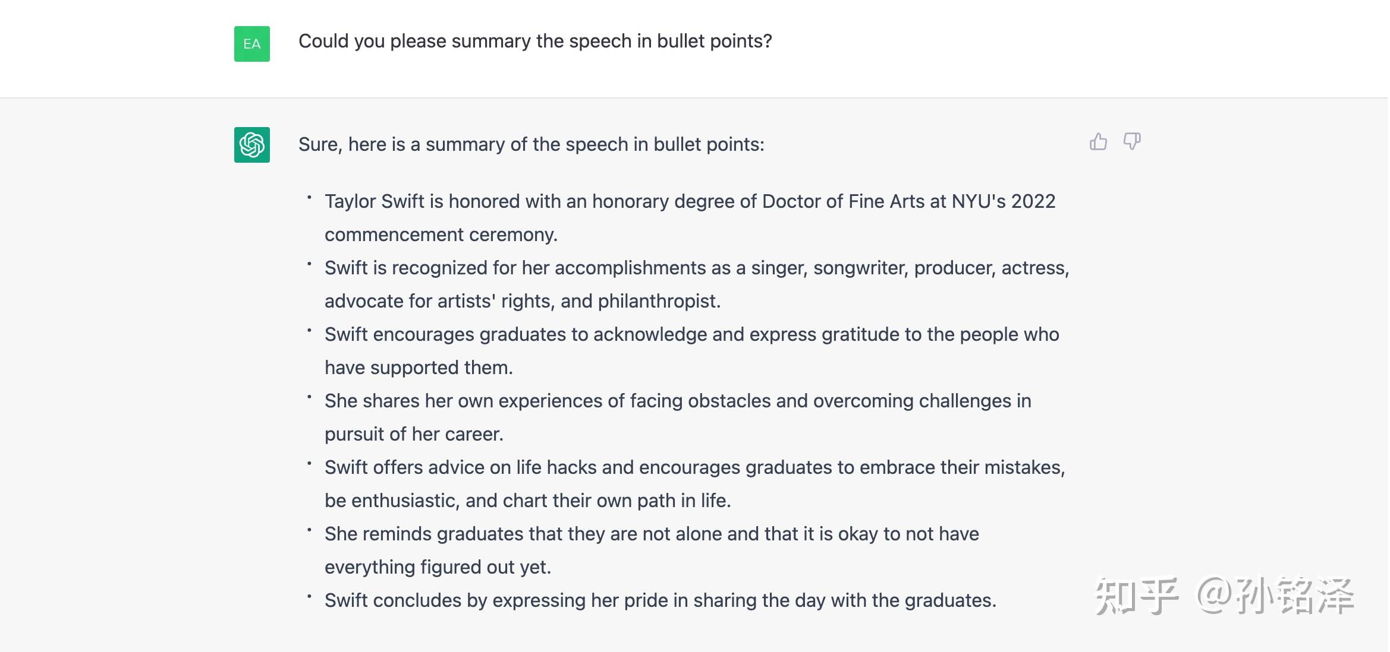Click the bullet about life hacks advice
1390x652 pixels.
695,484
